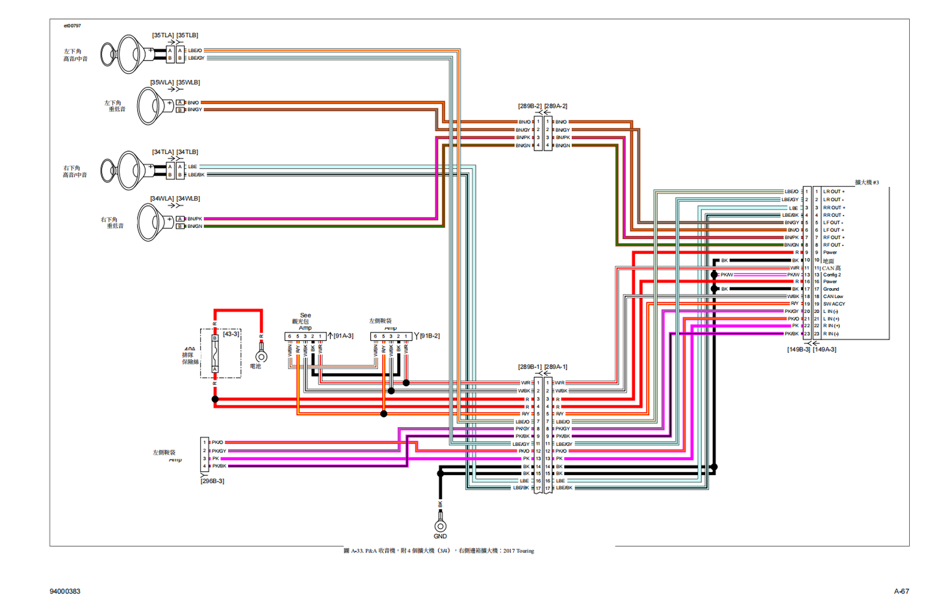Click the "R IN (+)" amplifier pin label
Viewport: 939px width, 616px height.
pos(831,326)
